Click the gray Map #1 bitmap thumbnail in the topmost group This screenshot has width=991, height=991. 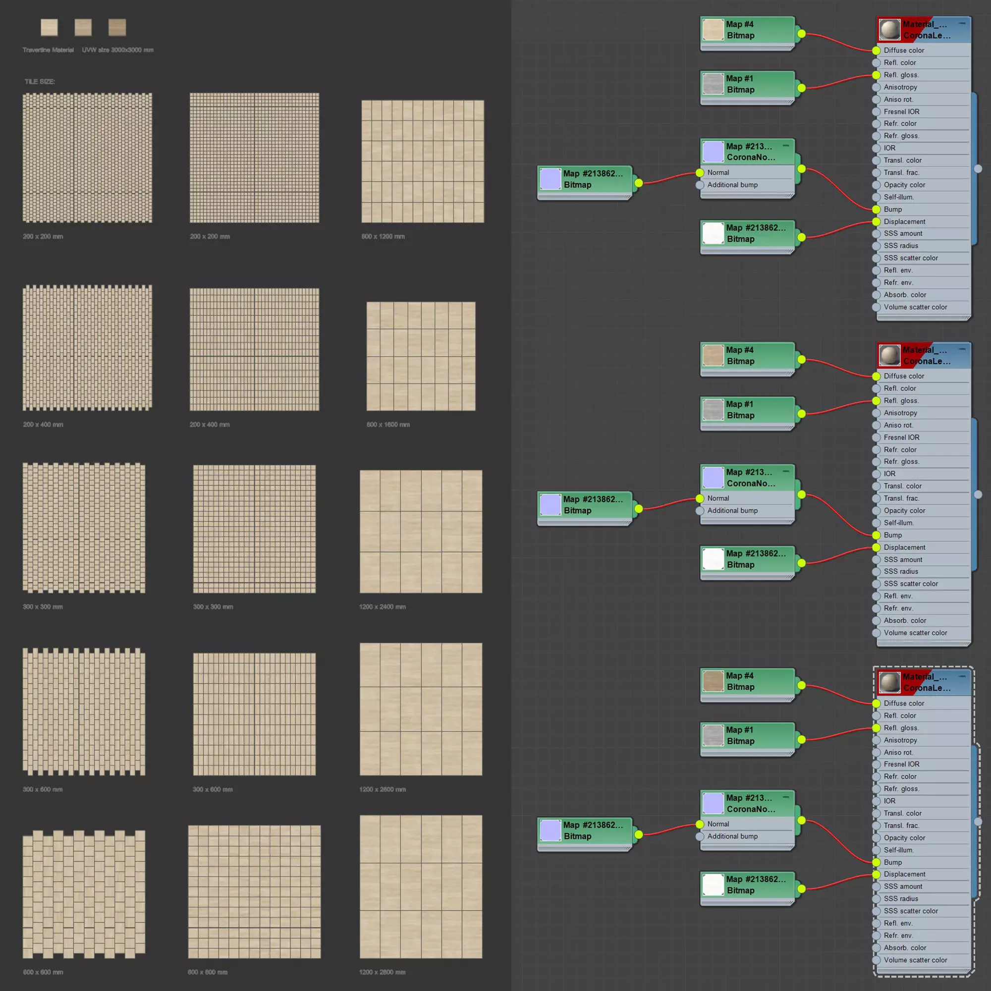(713, 84)
